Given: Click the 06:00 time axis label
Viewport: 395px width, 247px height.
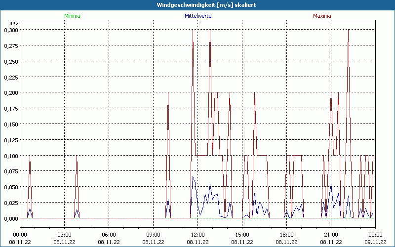Looking at the screenshot, I should [109, 235].
